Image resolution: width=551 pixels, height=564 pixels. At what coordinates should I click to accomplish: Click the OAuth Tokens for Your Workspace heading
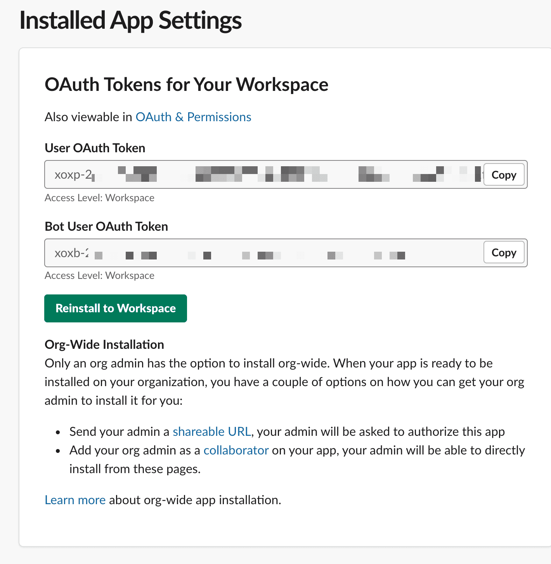click(187, 85)
